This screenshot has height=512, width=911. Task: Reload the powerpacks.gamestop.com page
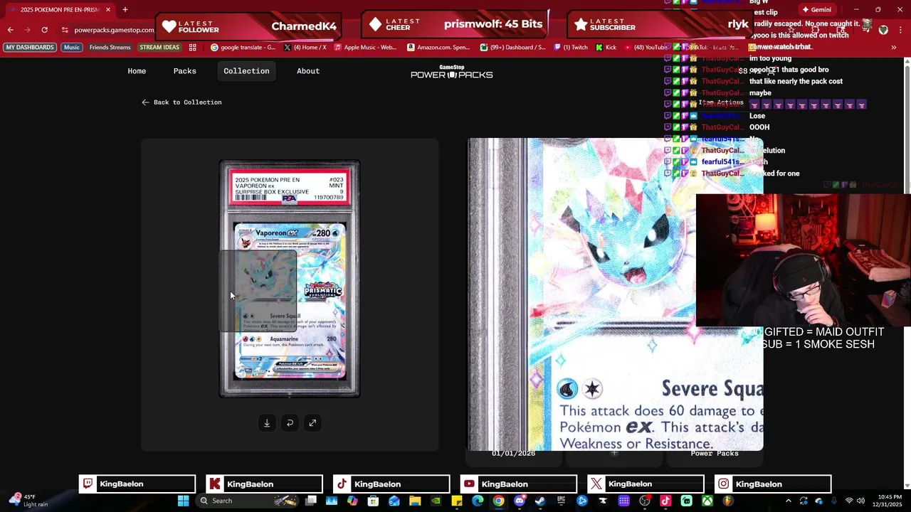[44, 30]
